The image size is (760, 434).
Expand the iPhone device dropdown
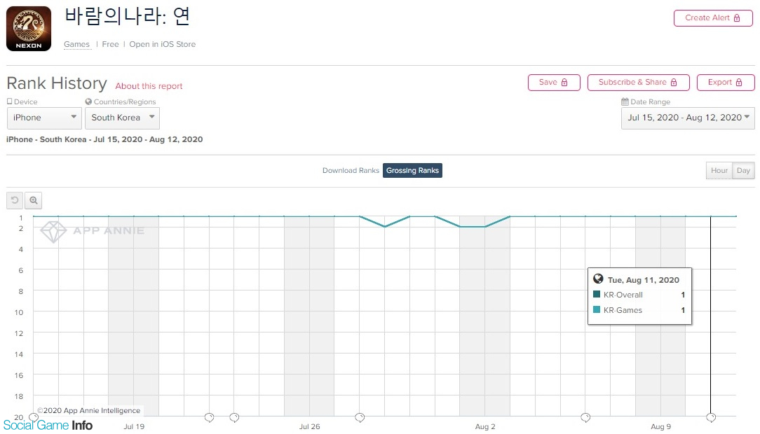click(44, 118)
